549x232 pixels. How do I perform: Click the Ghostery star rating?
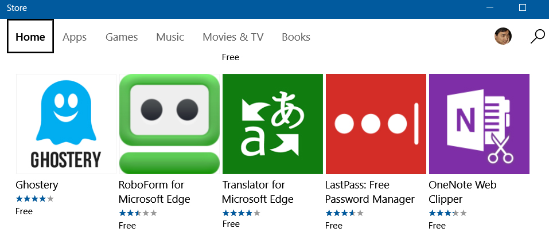(x=35, y=199)
